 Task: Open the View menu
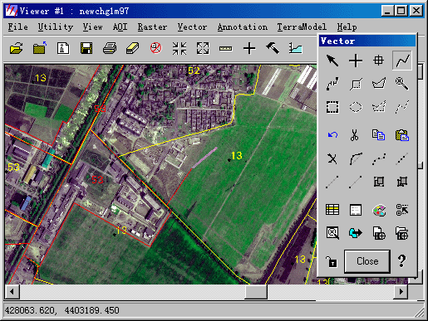click(92, 27)
